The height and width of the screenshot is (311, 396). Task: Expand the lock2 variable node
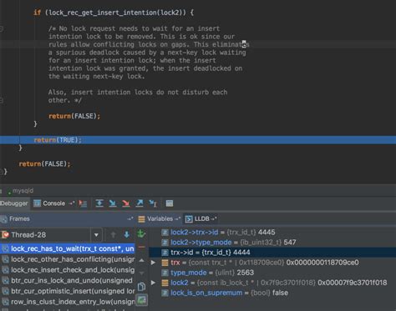click(153, 283)
